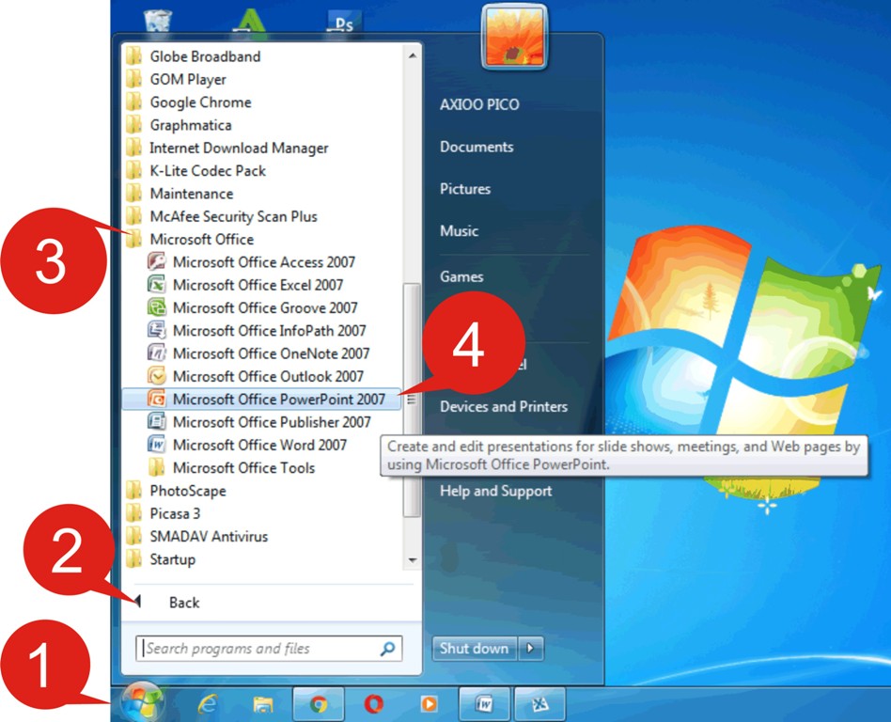
Task: Launch Opera from the taskbar
Action: point(373,705)
